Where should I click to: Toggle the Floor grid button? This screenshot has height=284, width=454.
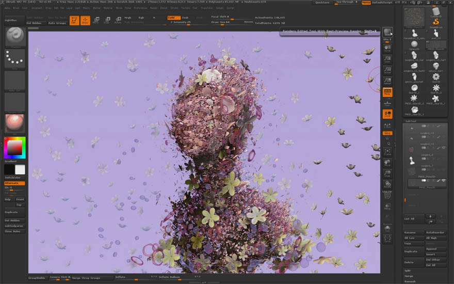click(387, 103)
